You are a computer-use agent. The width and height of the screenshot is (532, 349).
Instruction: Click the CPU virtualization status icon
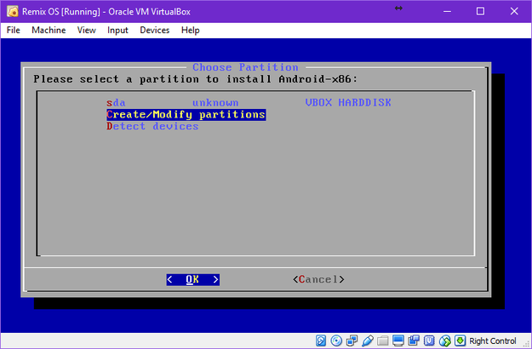(x=429, y=340)
